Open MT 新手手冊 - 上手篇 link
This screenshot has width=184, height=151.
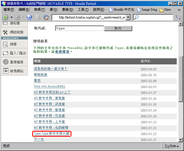[50, 122]
